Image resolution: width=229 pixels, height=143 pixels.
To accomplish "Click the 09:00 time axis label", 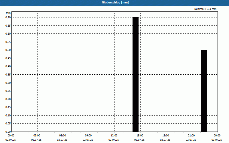I will point(88,136).
